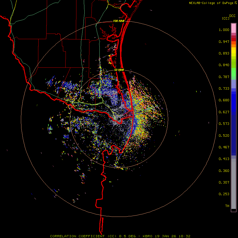Click the 0.733 color scale value
This screenshot has width=238, height=238.
pyautogui.click(x=224, y=89)
